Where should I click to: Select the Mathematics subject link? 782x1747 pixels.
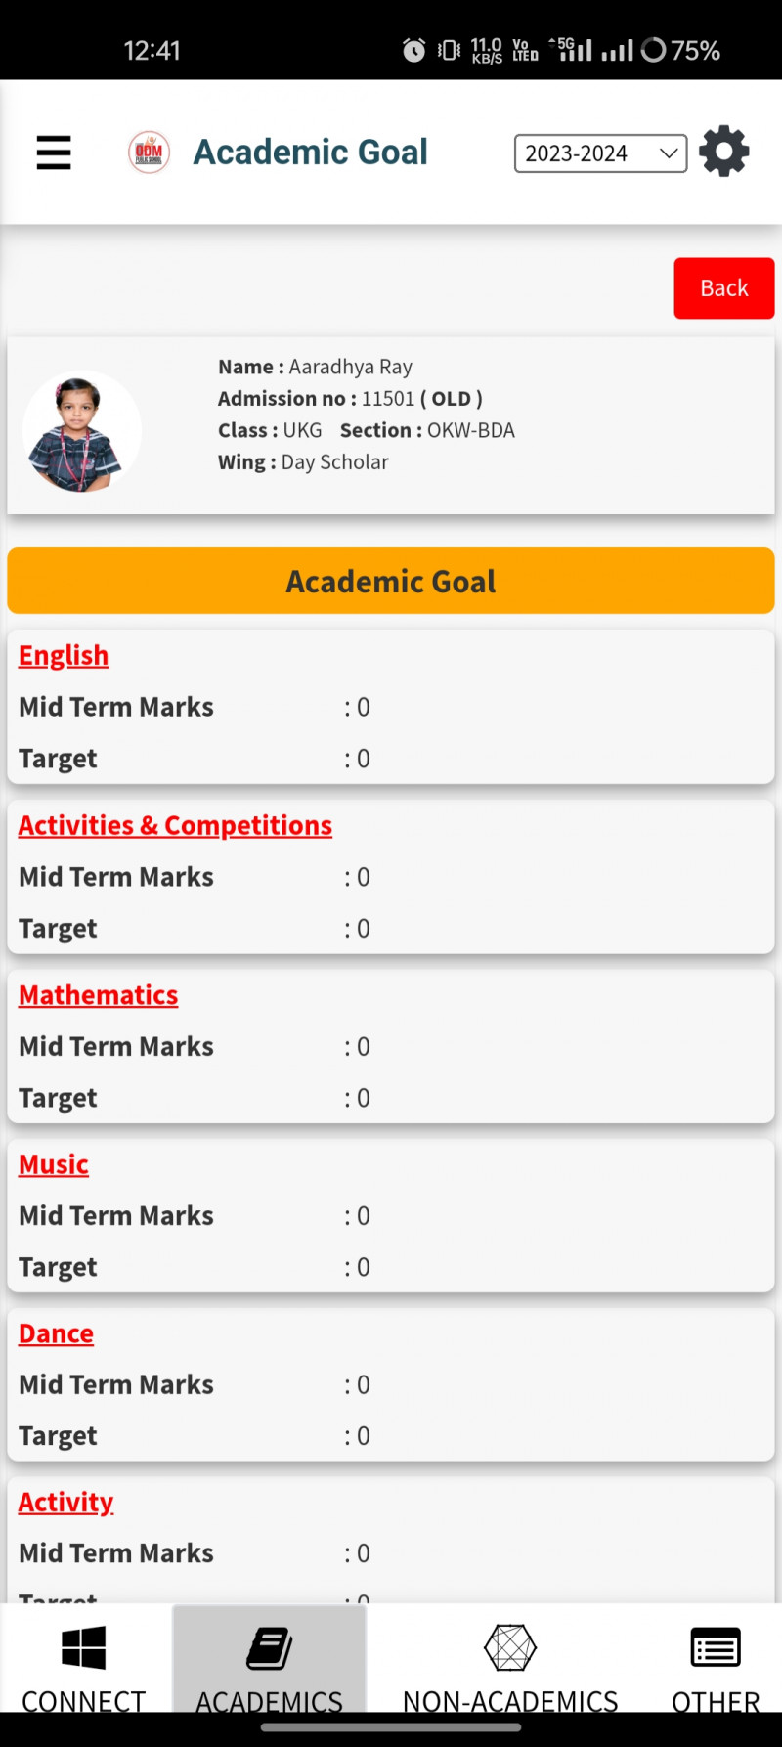pos(98,995)
